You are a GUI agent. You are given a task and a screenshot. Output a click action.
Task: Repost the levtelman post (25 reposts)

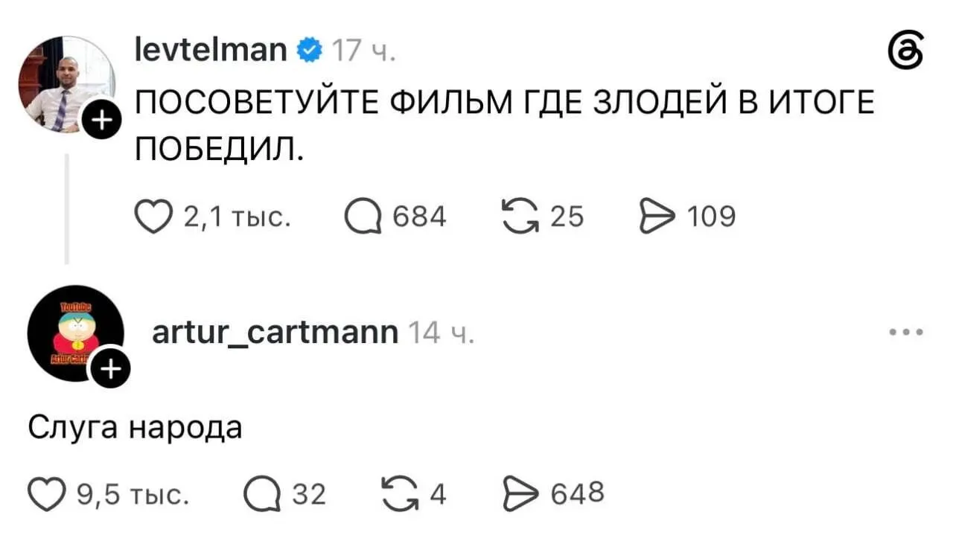[x=520, y=217]
